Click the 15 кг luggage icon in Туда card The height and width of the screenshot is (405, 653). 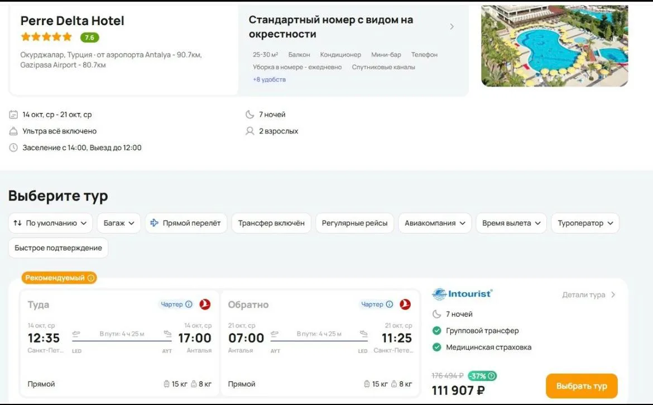(166, 384)
